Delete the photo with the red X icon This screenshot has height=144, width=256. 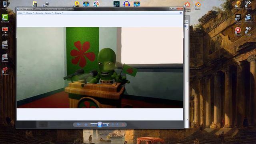click(x=124, y=125)
